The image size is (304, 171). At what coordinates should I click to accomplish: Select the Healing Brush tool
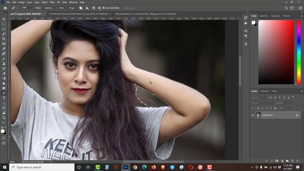point(4,54)
